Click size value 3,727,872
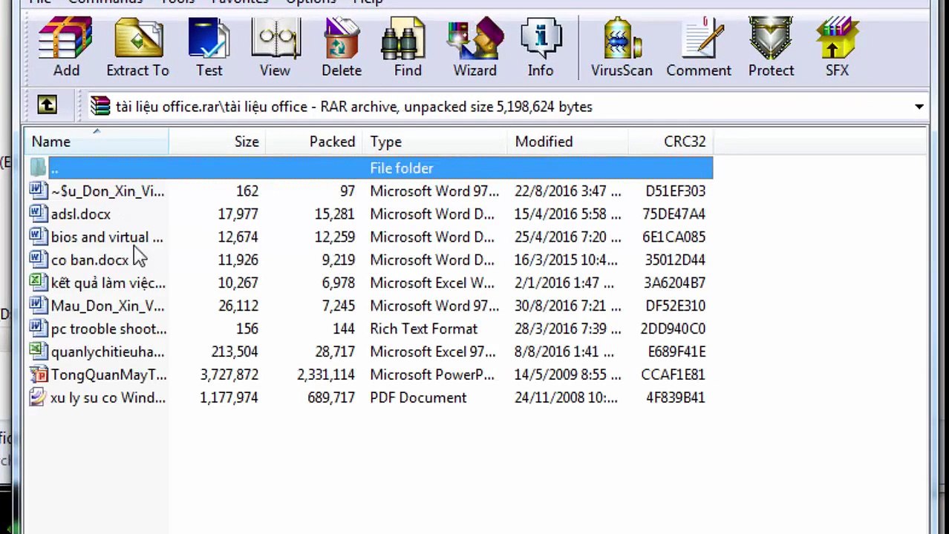The height and width of the screenshot is (534, 949). click(229, 375)
